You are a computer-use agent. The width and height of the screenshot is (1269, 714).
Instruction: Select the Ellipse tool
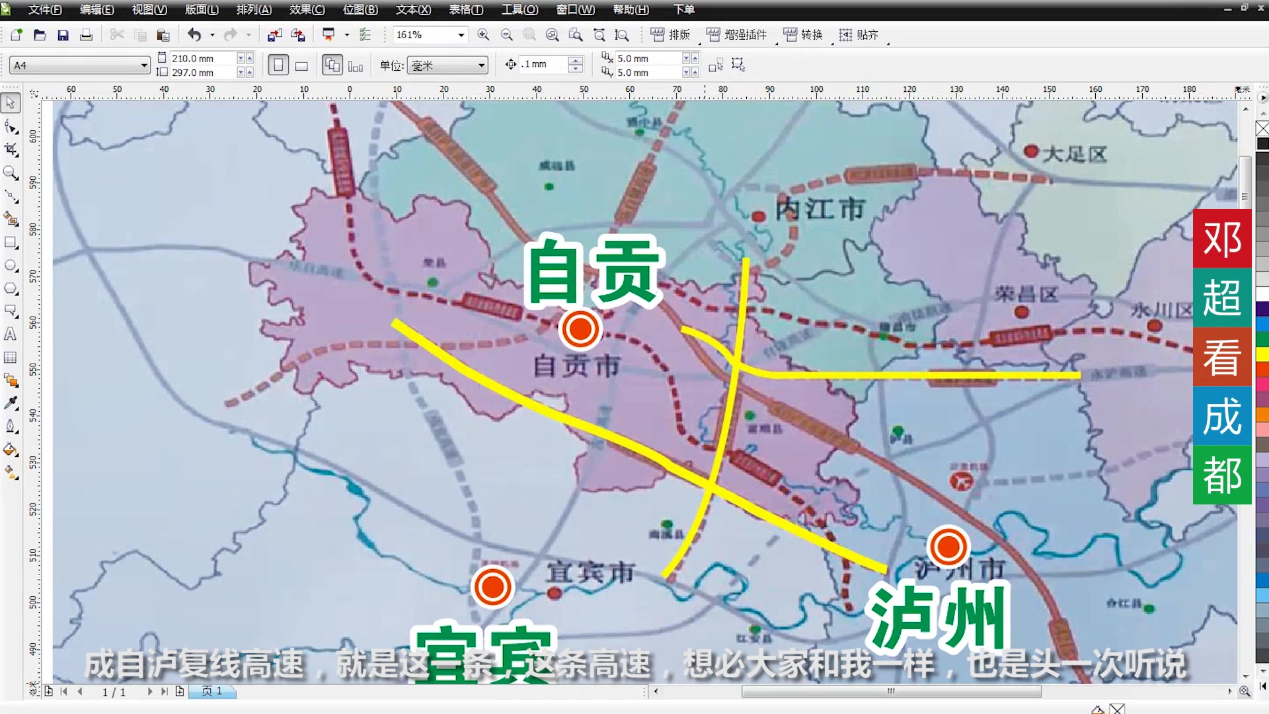11,265
